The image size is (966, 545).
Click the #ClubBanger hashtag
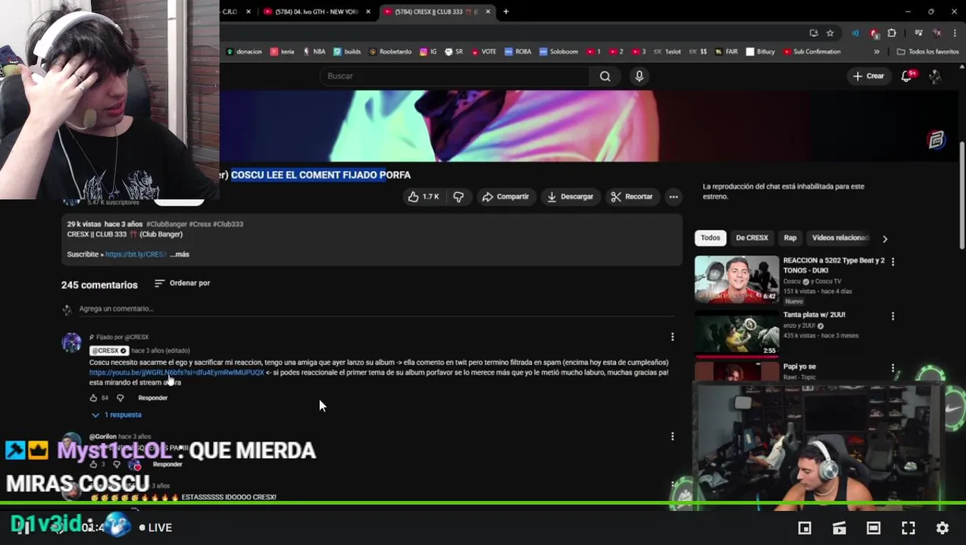coord(167,224)
